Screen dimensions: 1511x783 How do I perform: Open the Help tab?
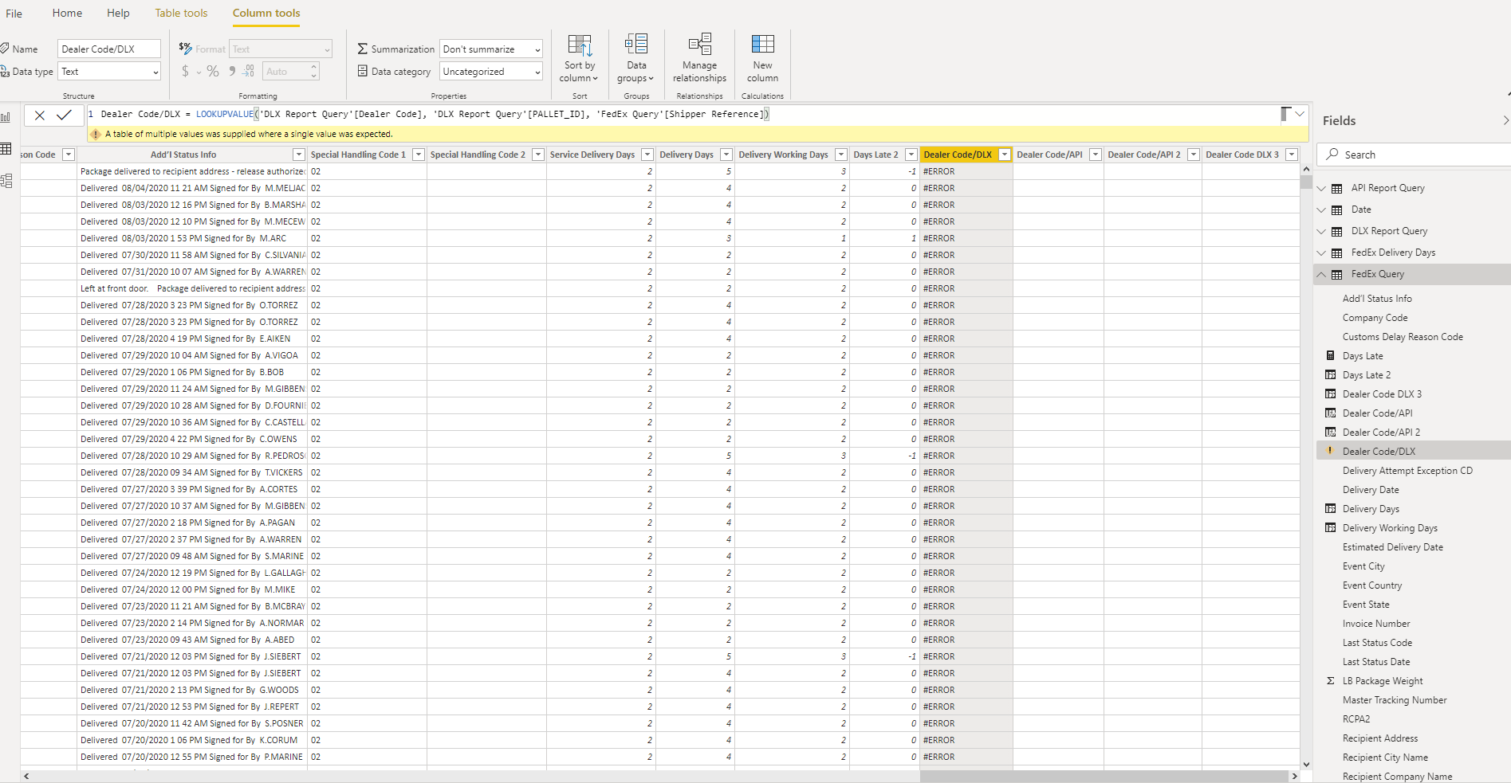click(118, 13)
